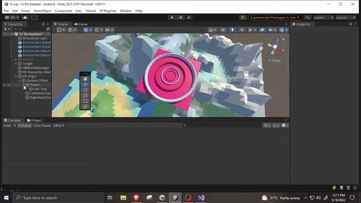This screenshot has height=203, width=361.
Task: Select the Inspector tab
Action: pos(301,24)
